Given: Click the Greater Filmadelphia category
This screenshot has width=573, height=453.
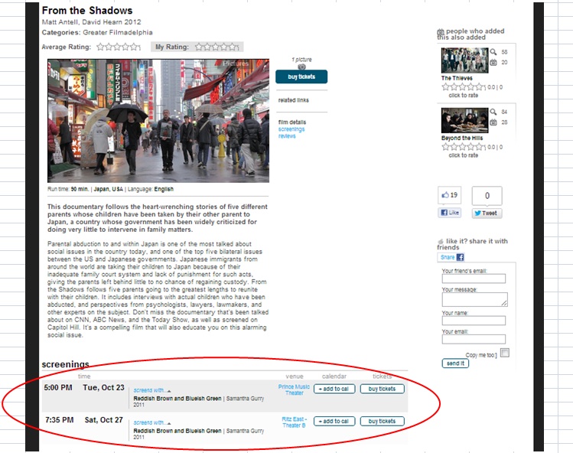Looking at the screenshot, I should click(x=118, y=33).
